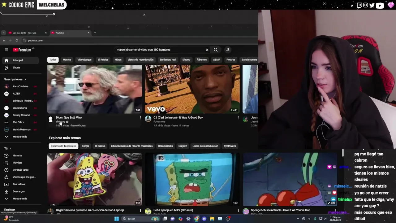396x223 pixels.
Task: Go back with the browser back arrow
Action: [x=4, y=40]
